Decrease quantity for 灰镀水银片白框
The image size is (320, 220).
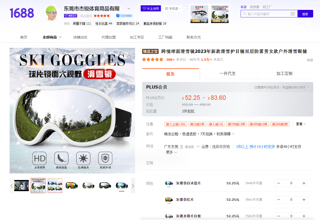(x=279, y=216)
